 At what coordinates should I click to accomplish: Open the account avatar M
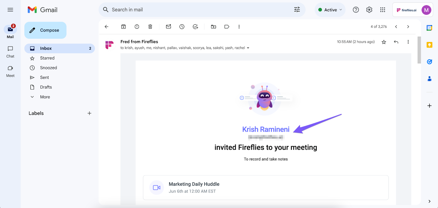pyautogui.click(x=426, y=10)
